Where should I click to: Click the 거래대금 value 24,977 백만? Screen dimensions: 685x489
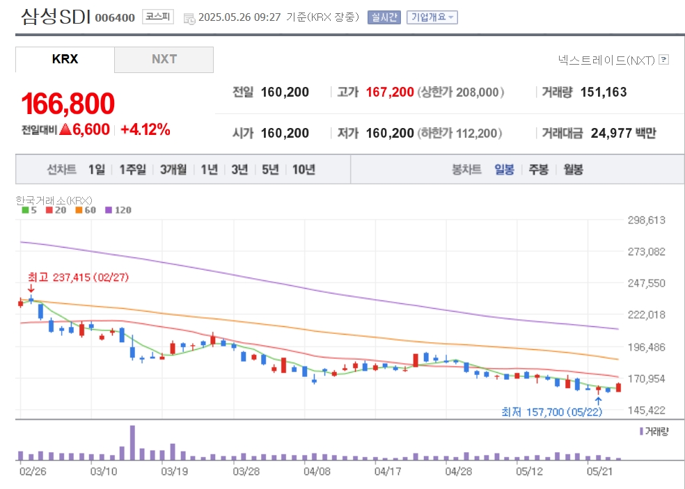coord(624,133)
